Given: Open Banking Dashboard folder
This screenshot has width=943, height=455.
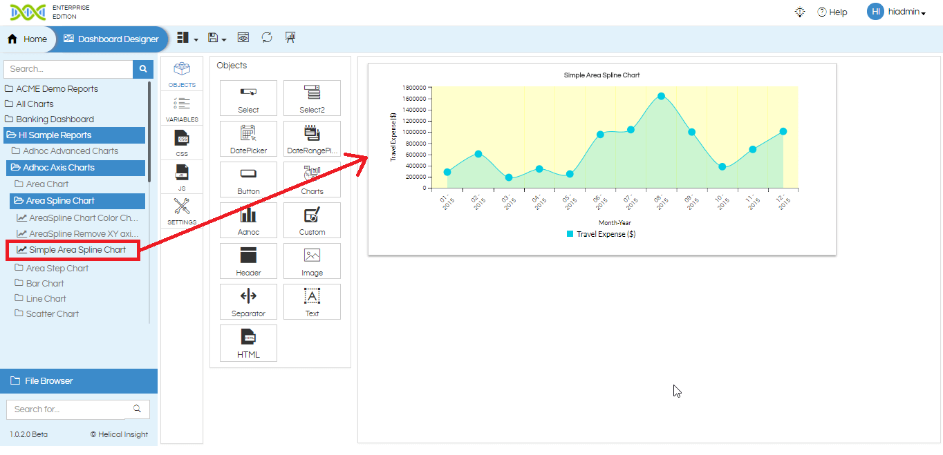Looking at the screenshot, I should pos(49,119).
